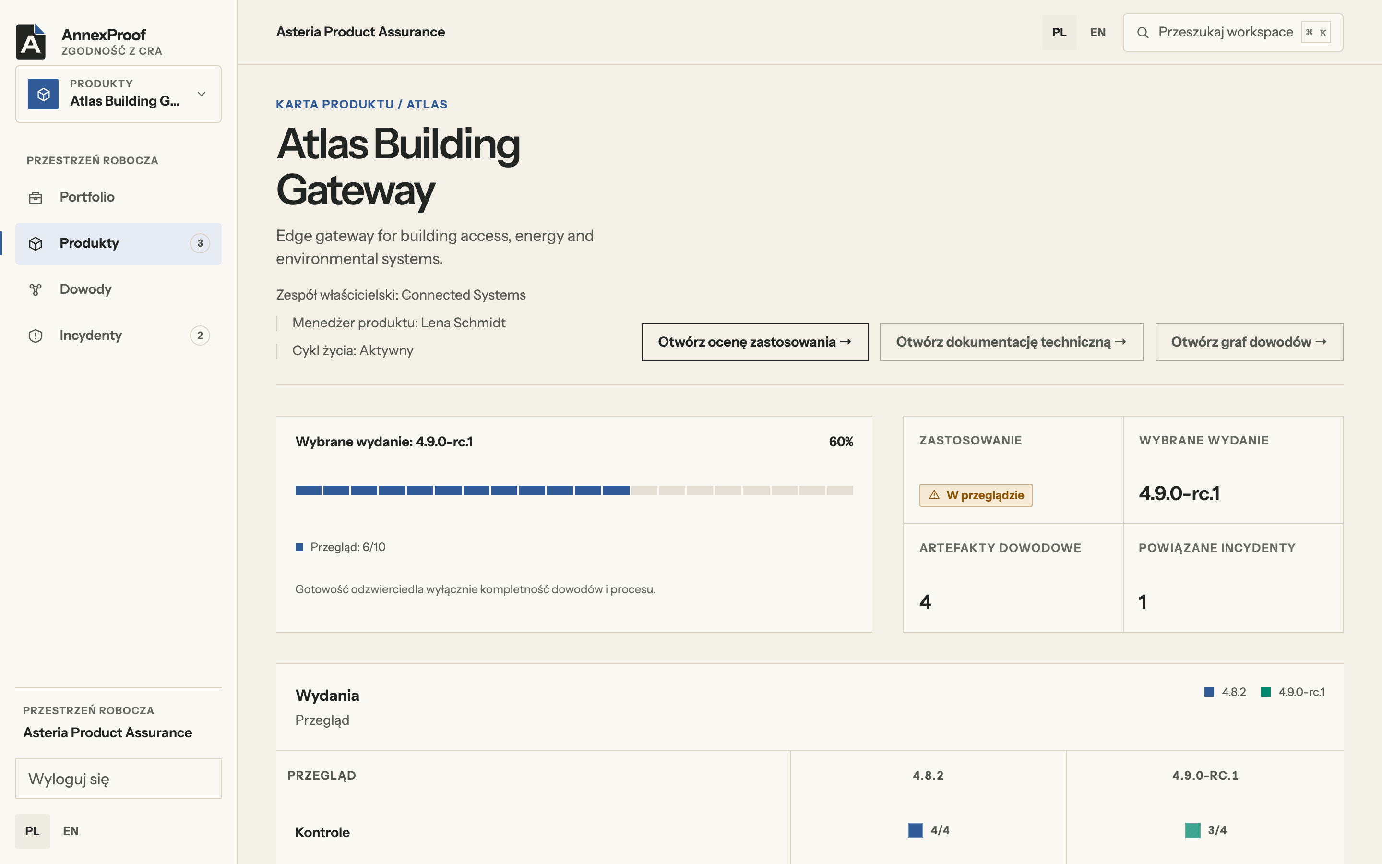Click Otwórz ocenę zastosowania button
1382x864 pixels.
pyautogui.click(x=754, y=342)
